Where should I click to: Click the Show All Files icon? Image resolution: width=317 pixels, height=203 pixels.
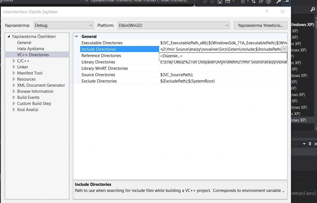[x=268, y=2]
